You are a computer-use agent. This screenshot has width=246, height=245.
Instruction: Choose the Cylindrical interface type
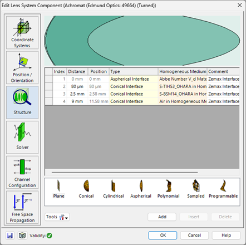click(114, 189)
